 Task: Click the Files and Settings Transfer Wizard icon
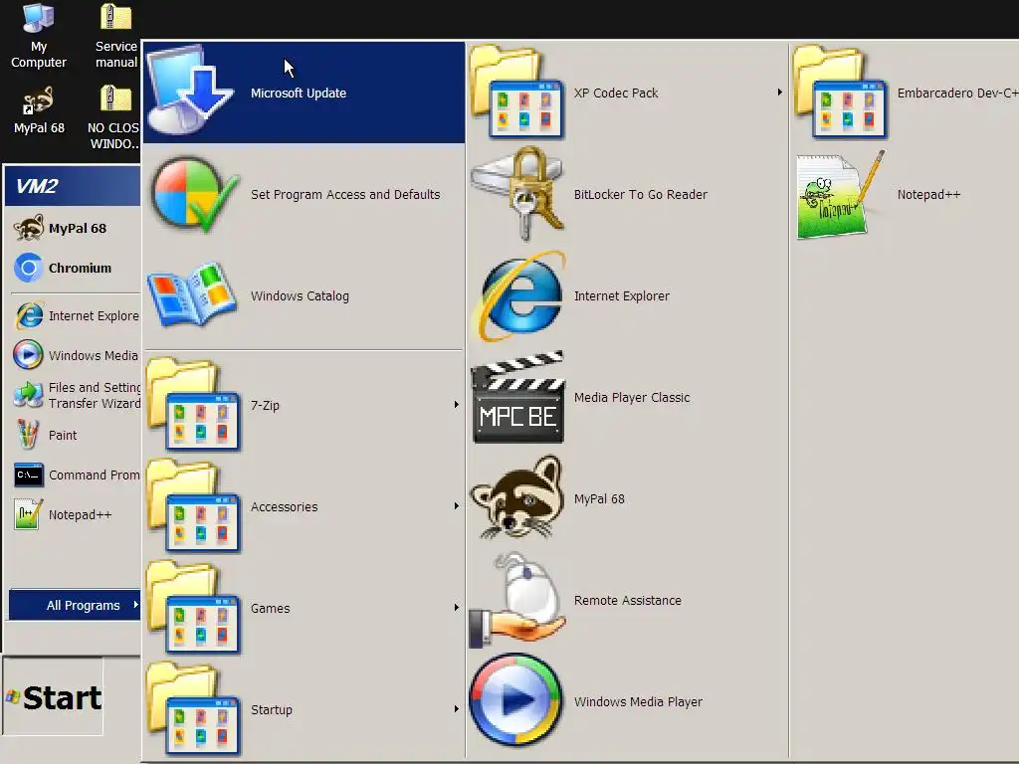tap(28, 394)
